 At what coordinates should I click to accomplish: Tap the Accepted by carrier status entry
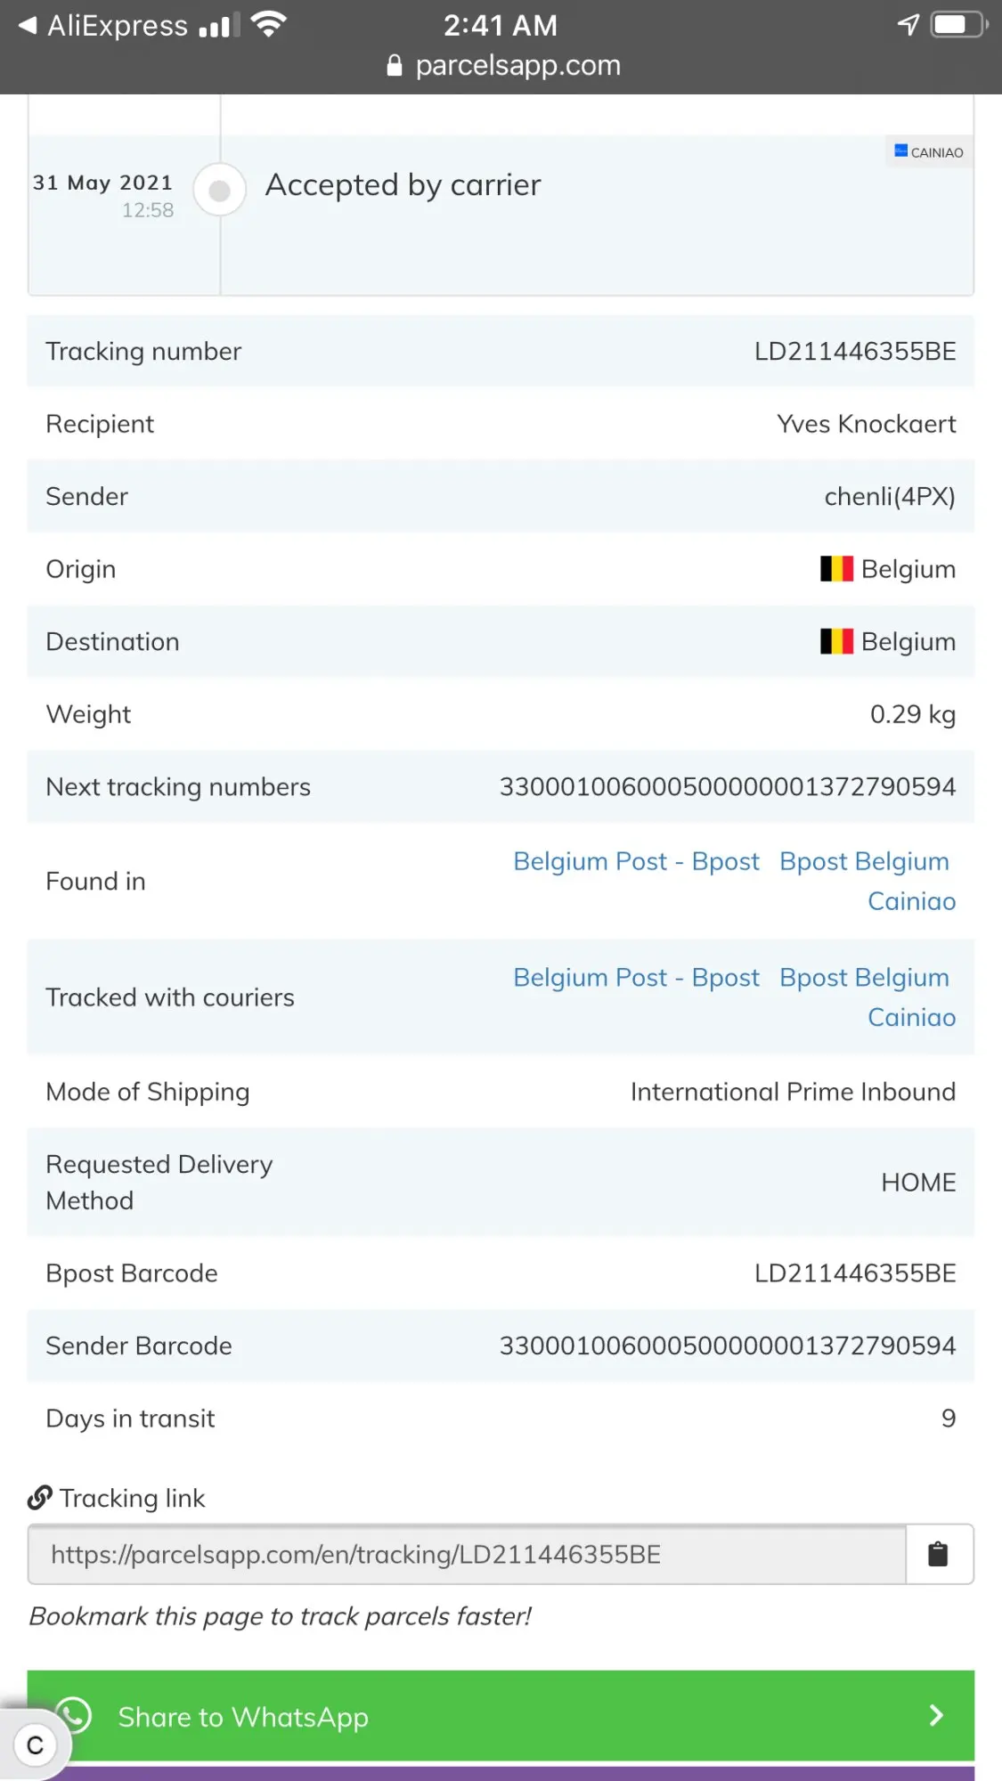click(403, 185)
